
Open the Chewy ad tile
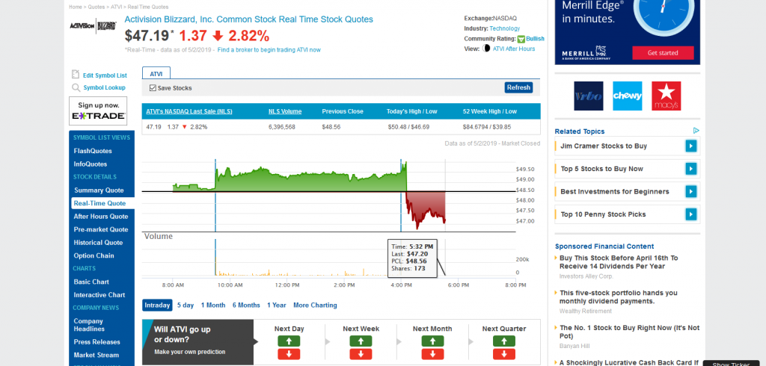pyautogui.click(x=628, y=96)
